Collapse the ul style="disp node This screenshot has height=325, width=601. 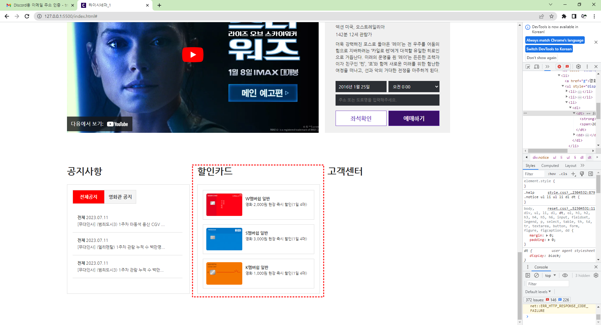pos(562,86)
